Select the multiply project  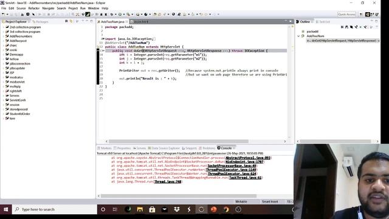[15, 86]
